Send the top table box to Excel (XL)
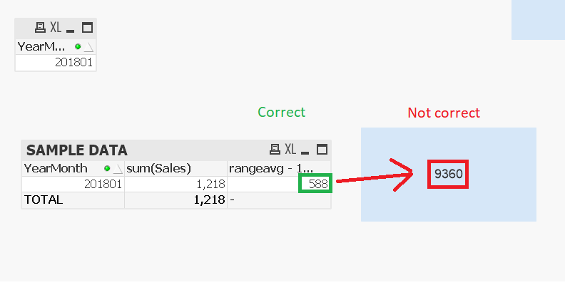Viewport: 565px width, 285px height. point(55,28)
